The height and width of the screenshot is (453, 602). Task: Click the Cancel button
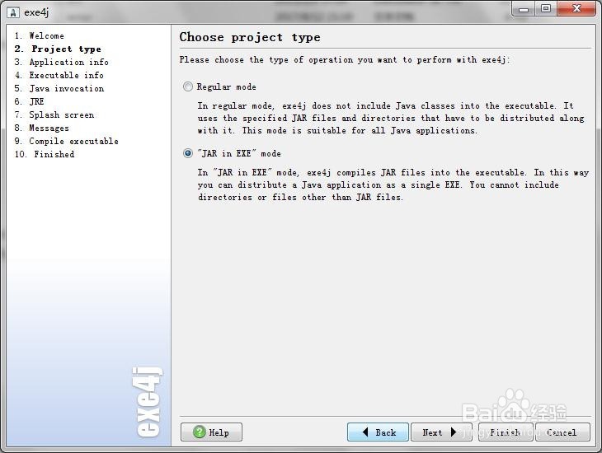click(x=562, y=432)
